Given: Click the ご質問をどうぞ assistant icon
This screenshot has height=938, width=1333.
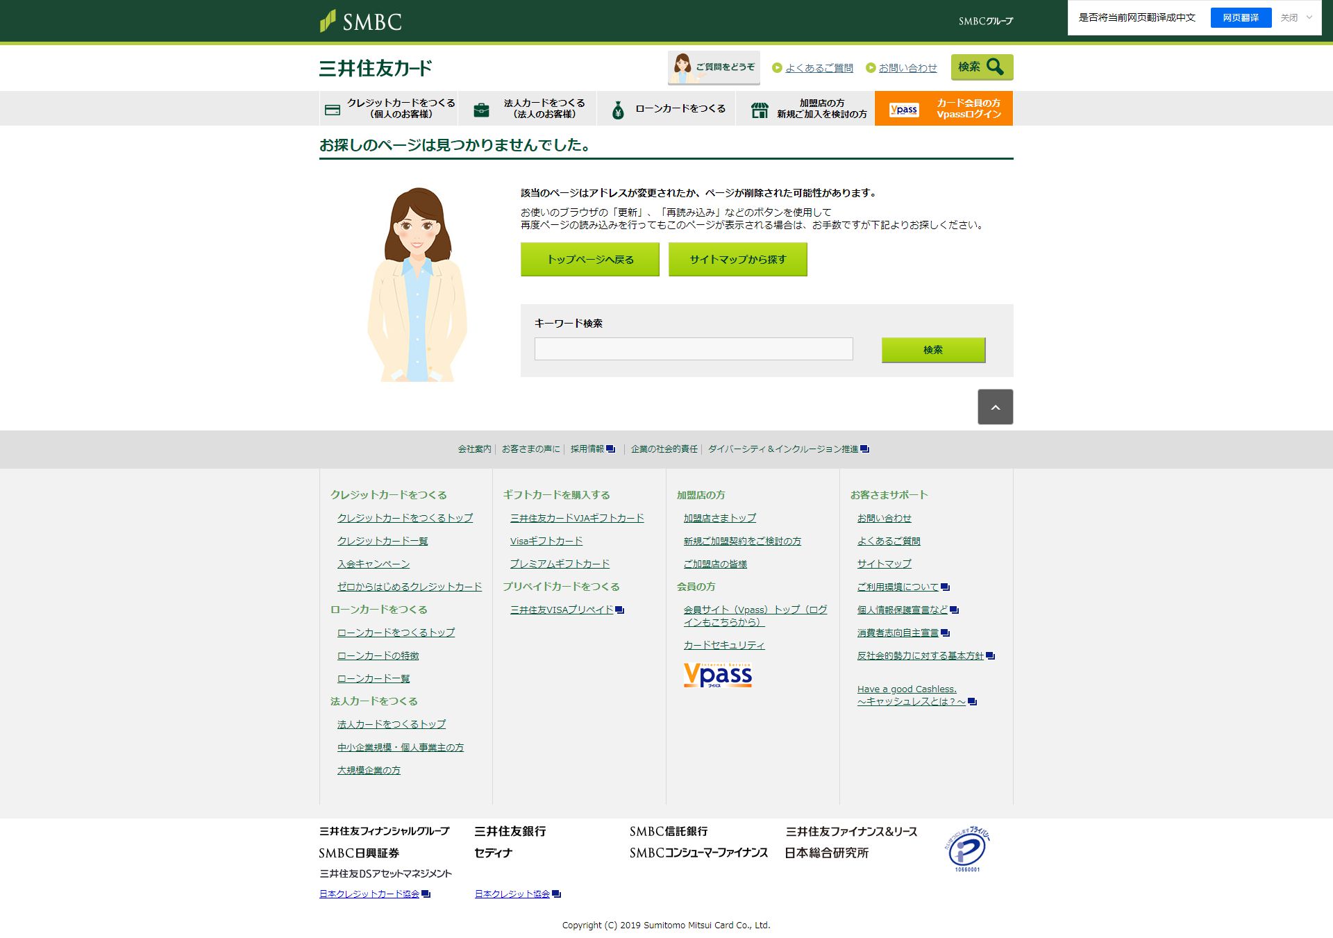Looking at the screenshot, I should [714, 67].
